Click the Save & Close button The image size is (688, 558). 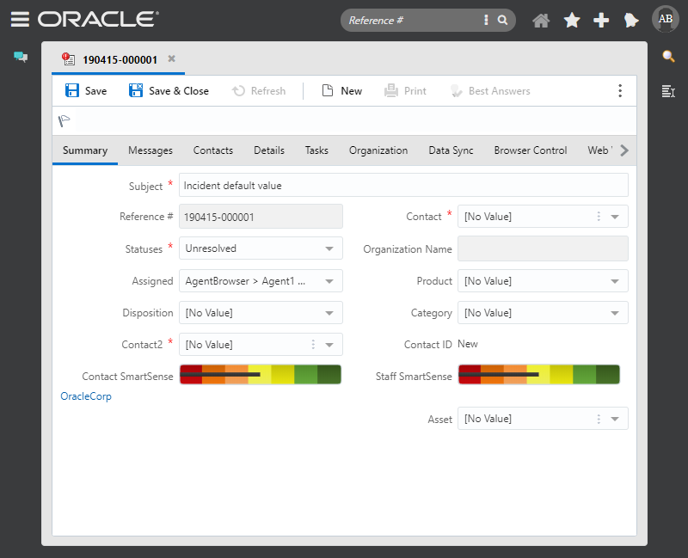169,90
